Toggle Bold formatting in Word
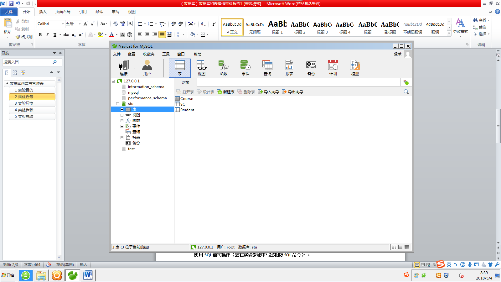The image size is (501, 282). pos(40,35)
